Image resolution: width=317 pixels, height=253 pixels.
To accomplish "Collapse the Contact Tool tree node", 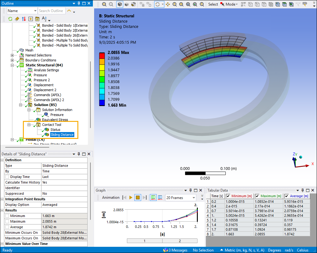I will tap(29, 125).
